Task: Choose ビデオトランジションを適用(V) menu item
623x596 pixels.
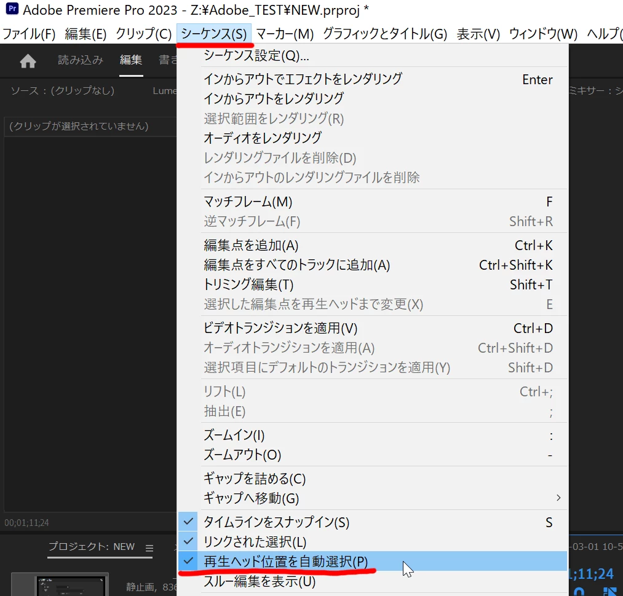Action: pos(373,328)
